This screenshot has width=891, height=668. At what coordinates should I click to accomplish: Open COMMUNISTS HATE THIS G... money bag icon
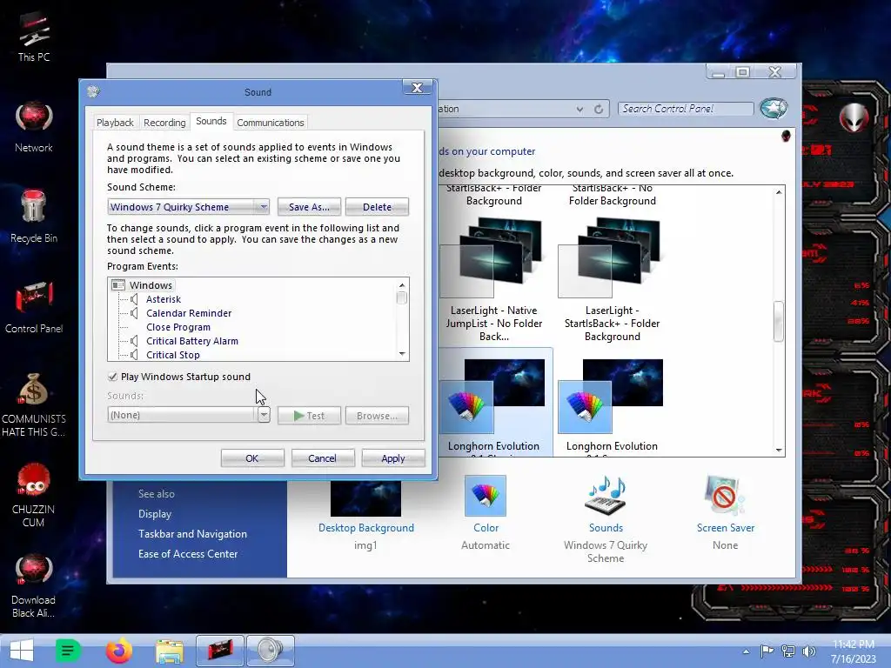(x=34, y=404)
